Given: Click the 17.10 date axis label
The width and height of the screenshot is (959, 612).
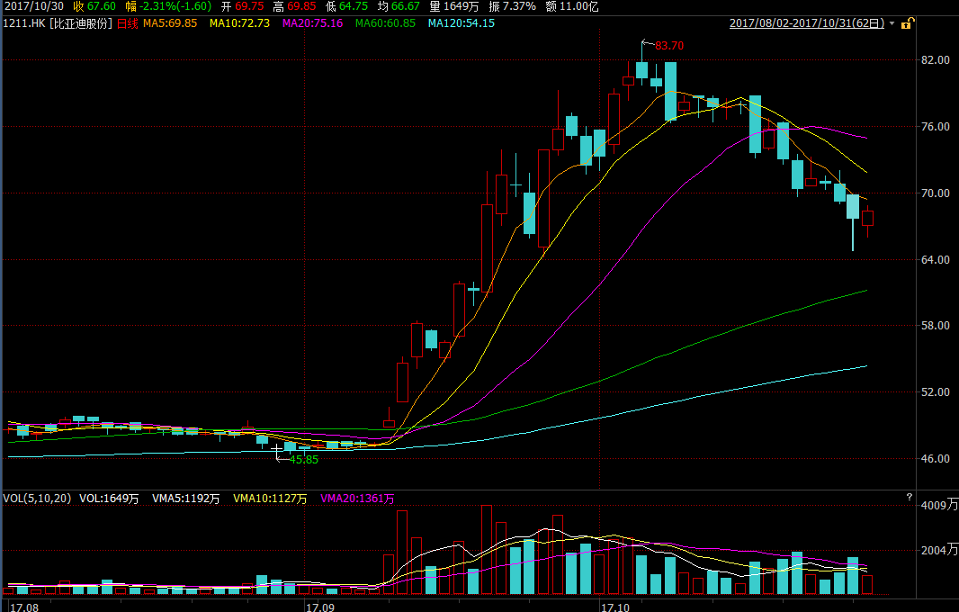Looking at the screenshot, I should 614,607.
